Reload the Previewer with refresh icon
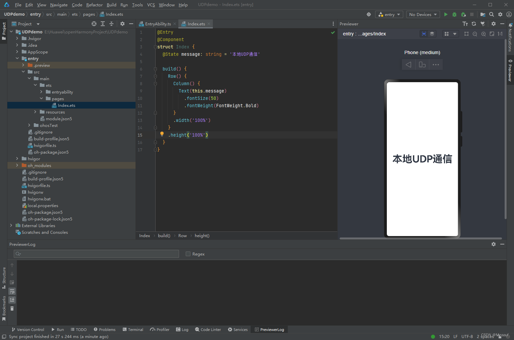This screenshot has width=514, height=340. [474, 24]
